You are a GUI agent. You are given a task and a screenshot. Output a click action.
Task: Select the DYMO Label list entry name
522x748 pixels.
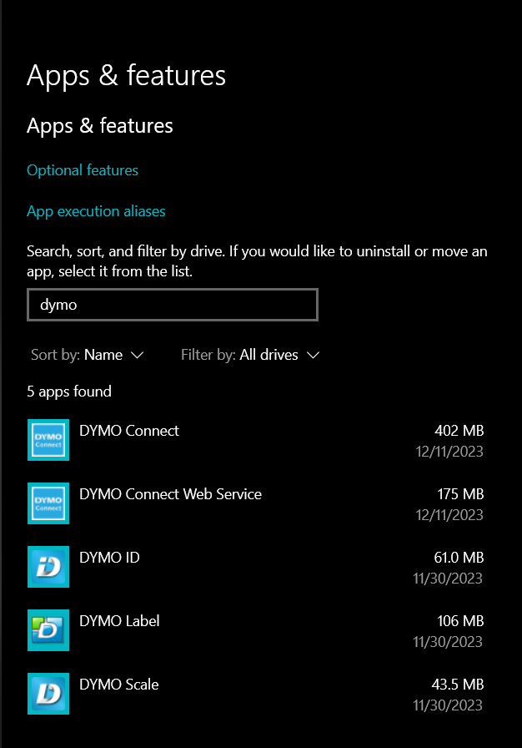click(x=119, y=621)
